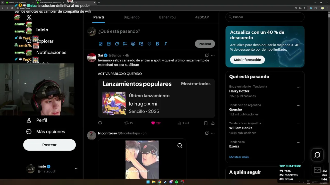Open more options for Ezeiza trend
This screenshot has width=330, height=185.
[x=299, y=142]
